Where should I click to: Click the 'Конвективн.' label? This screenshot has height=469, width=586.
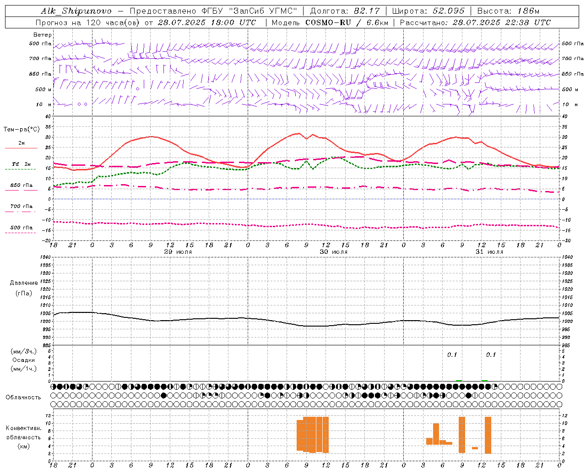coord(24,428)
